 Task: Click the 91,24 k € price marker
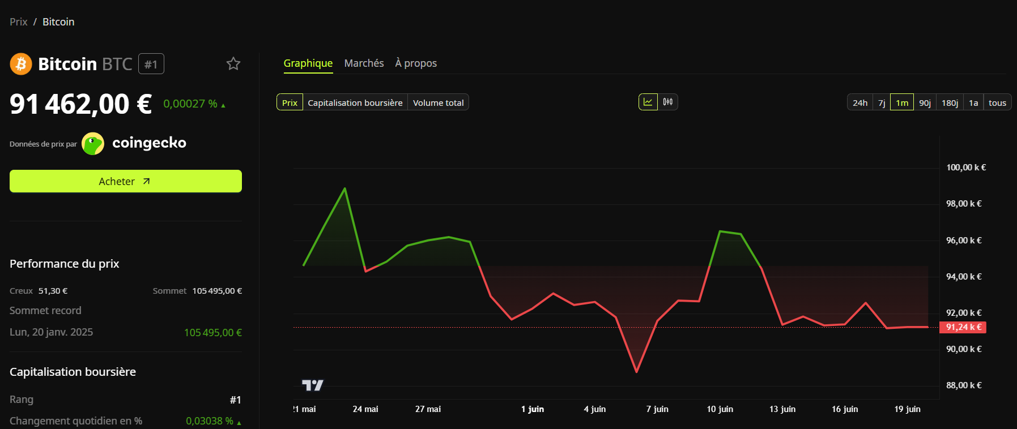coord(963,327)
